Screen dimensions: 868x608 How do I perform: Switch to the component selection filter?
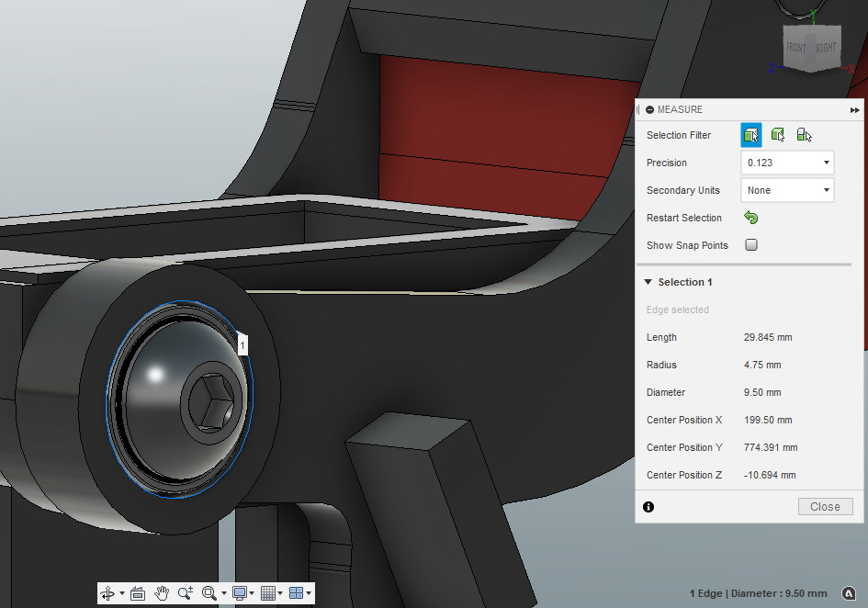[x=804, y=135]
